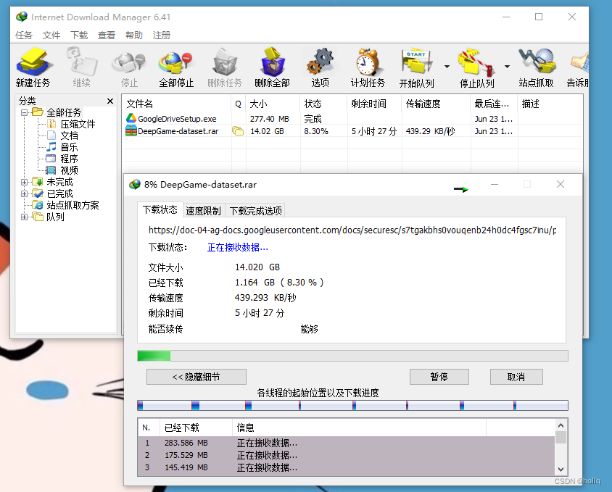Sort by 传输速度 column header

point(437,104)
